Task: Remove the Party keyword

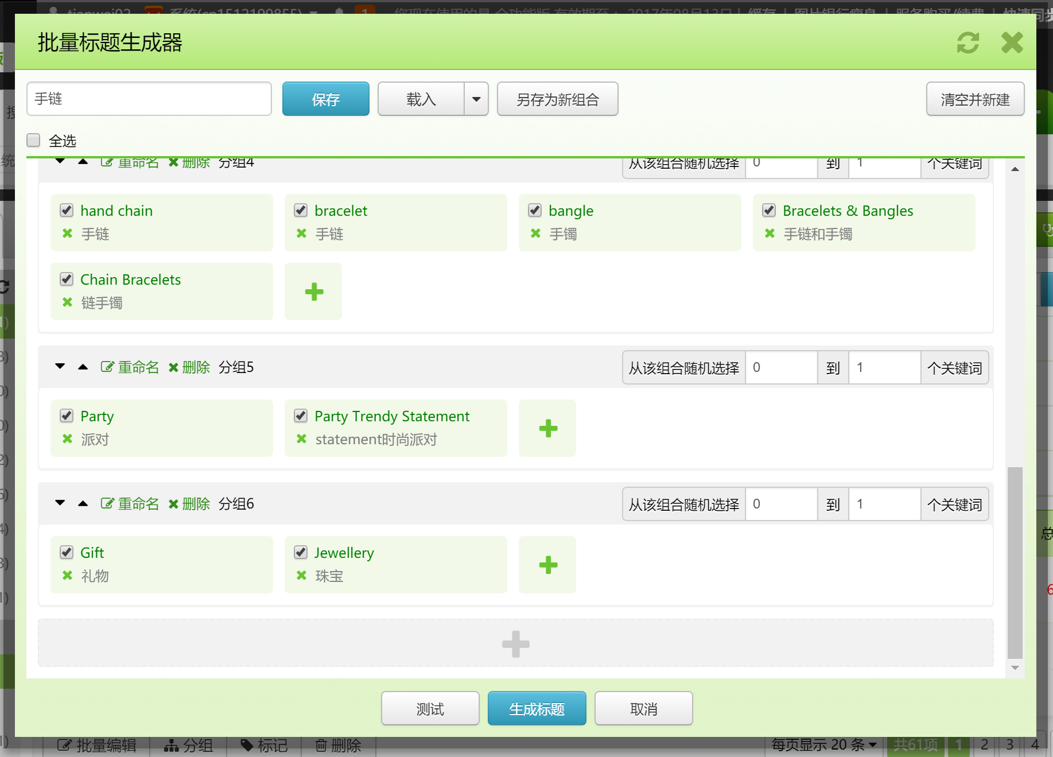Action: [x=67, y=439]
